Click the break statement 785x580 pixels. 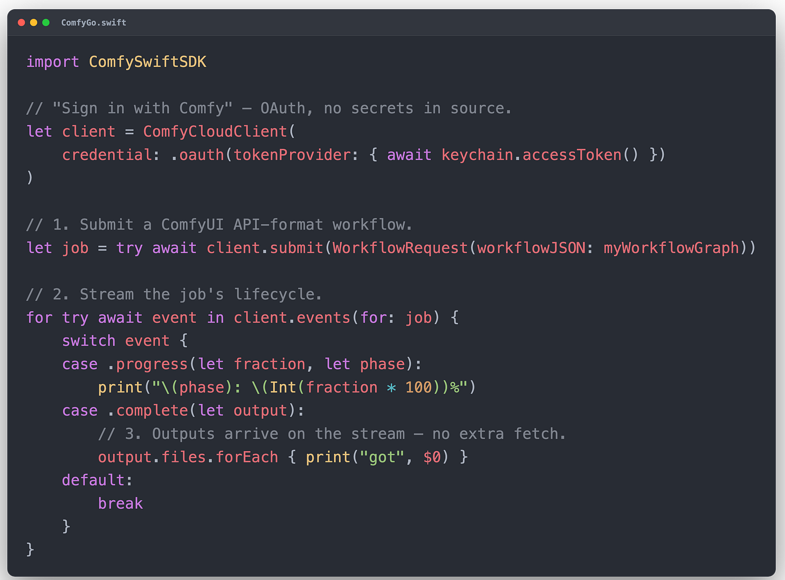[121, 503]
